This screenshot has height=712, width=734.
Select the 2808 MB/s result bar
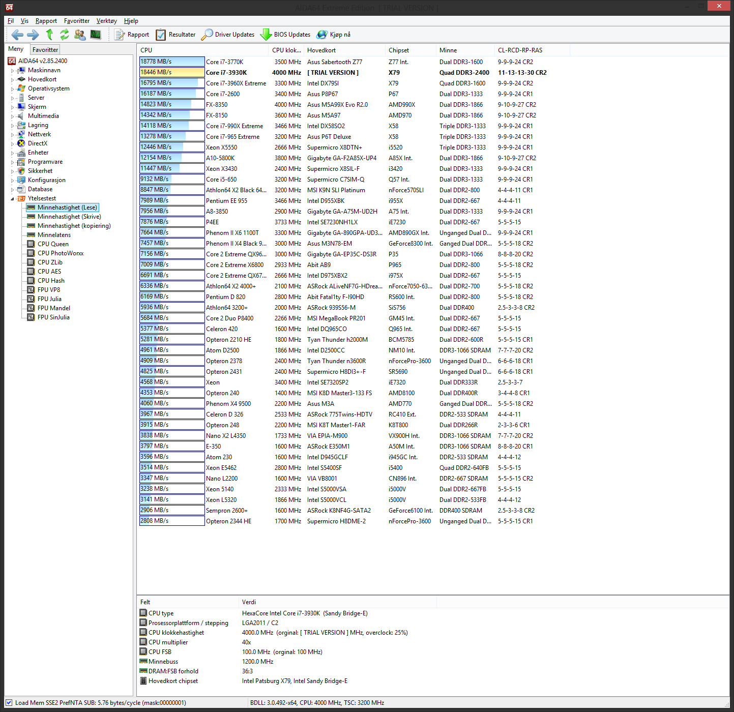pyautogui.click(x=172, y=521)
